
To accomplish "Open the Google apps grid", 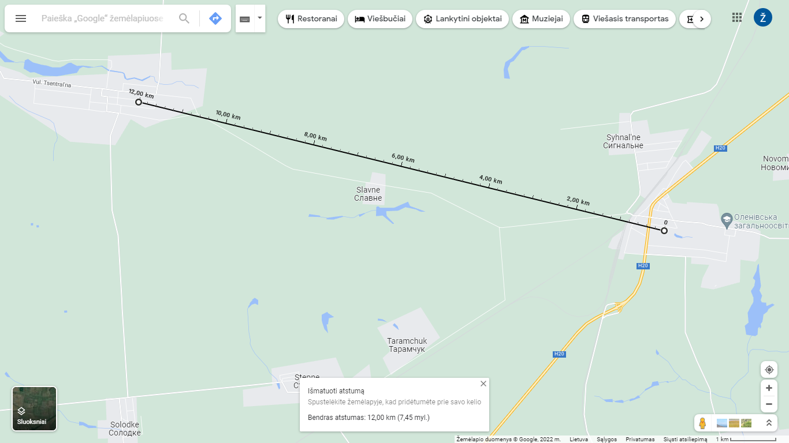I will tap(737, 17).
